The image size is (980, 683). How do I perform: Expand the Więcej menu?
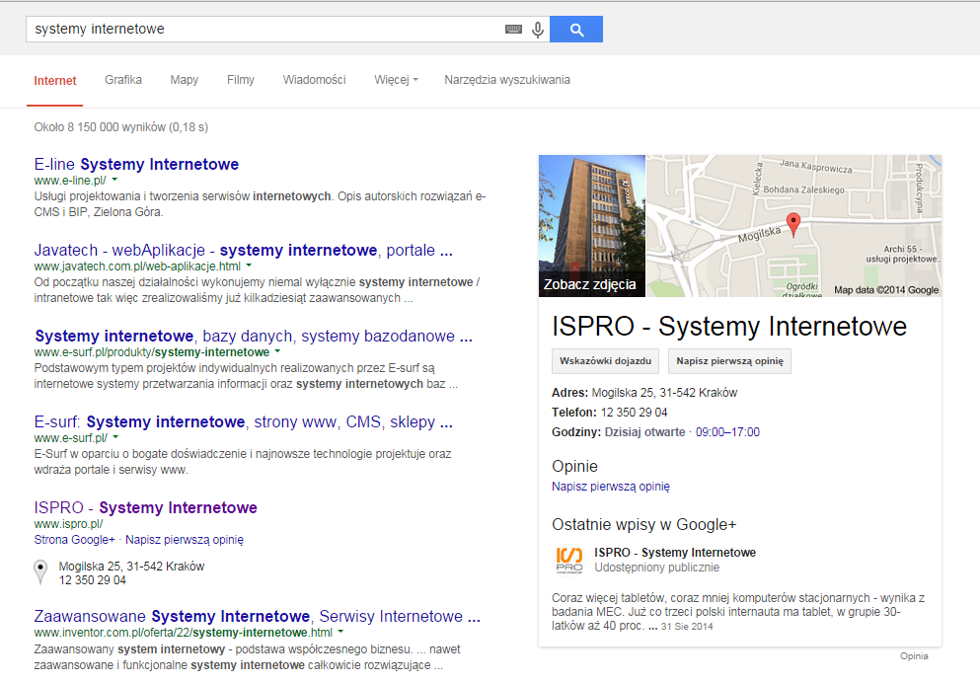[397, 80]
